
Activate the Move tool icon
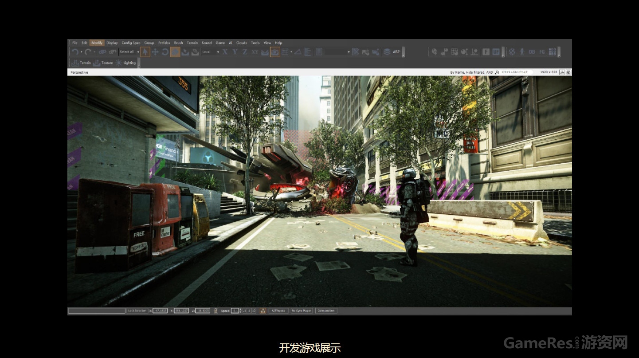tap(155, 52)
